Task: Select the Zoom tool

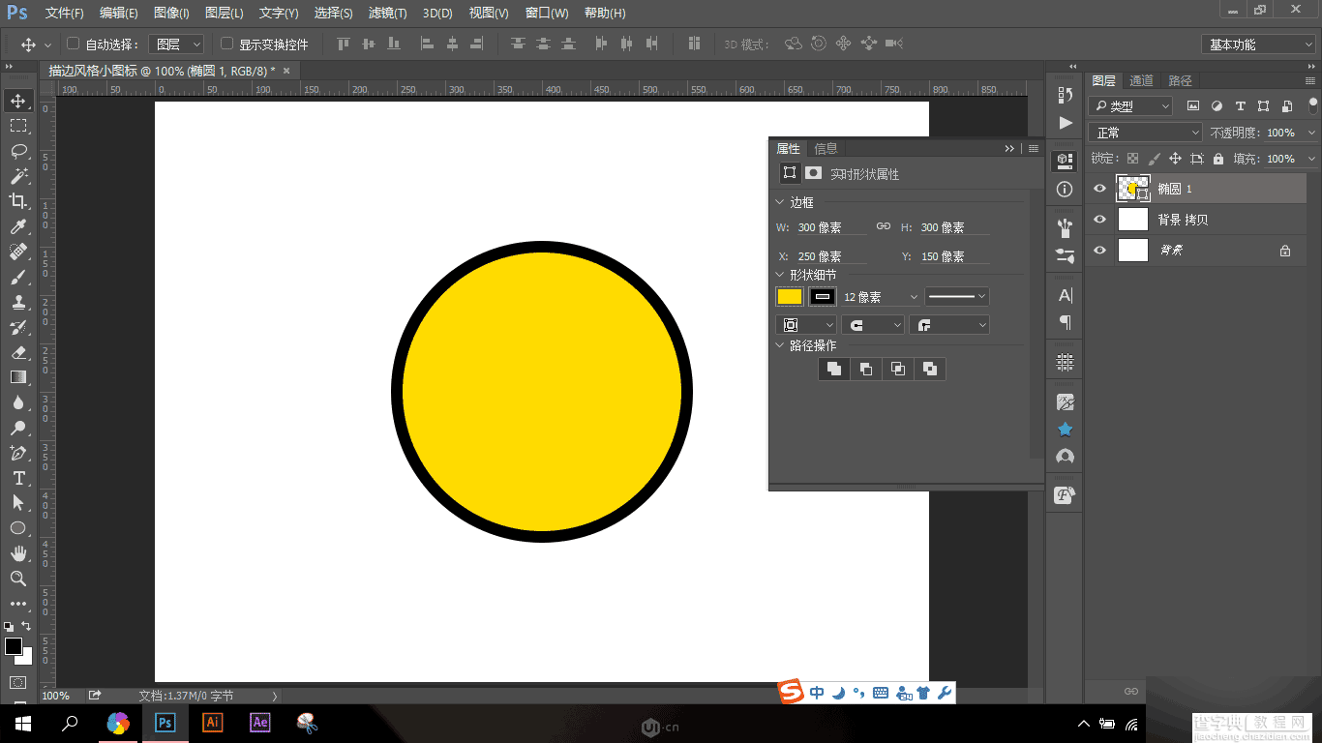Action: (x=17, y=579)
